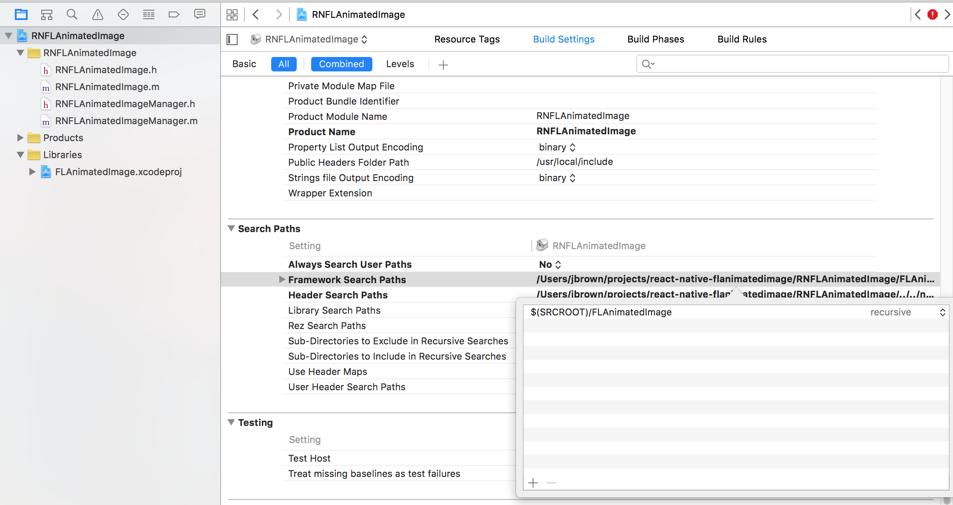Open the breakpoint navigator icon
This screenshot has height=505, width=953.
click(x=174, y=14)
